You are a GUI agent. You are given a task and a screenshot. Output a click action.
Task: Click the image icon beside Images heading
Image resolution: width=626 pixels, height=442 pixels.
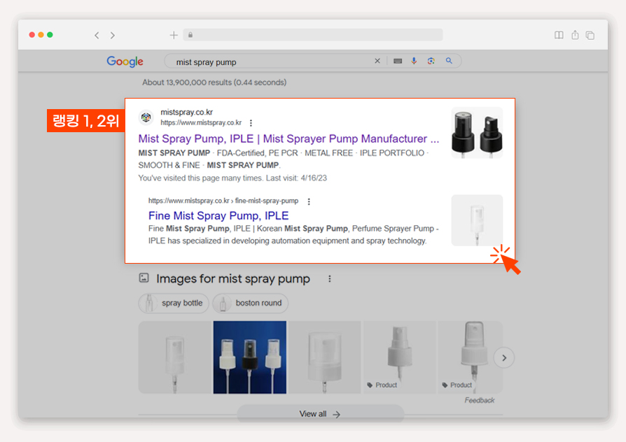point(144,278)
